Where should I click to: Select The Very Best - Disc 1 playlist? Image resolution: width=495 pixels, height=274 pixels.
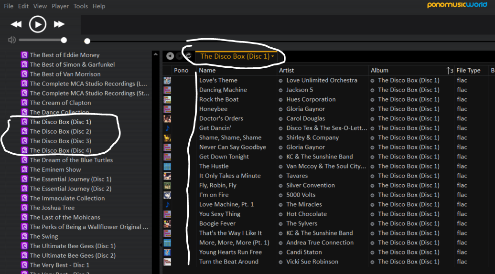pyautogui.click(x=59, y=265)
